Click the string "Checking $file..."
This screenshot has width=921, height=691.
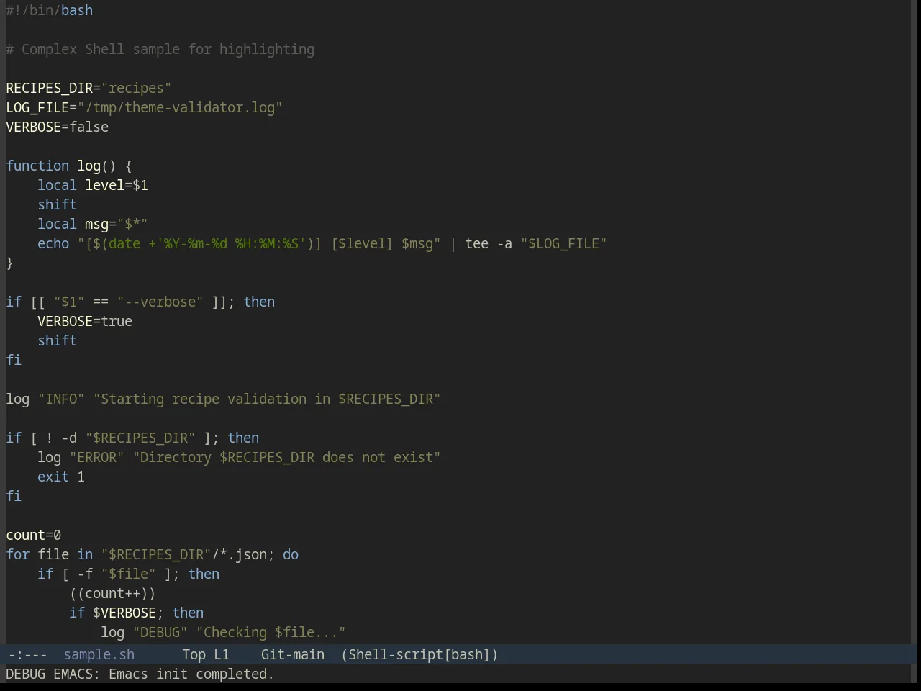pos(271,632)
